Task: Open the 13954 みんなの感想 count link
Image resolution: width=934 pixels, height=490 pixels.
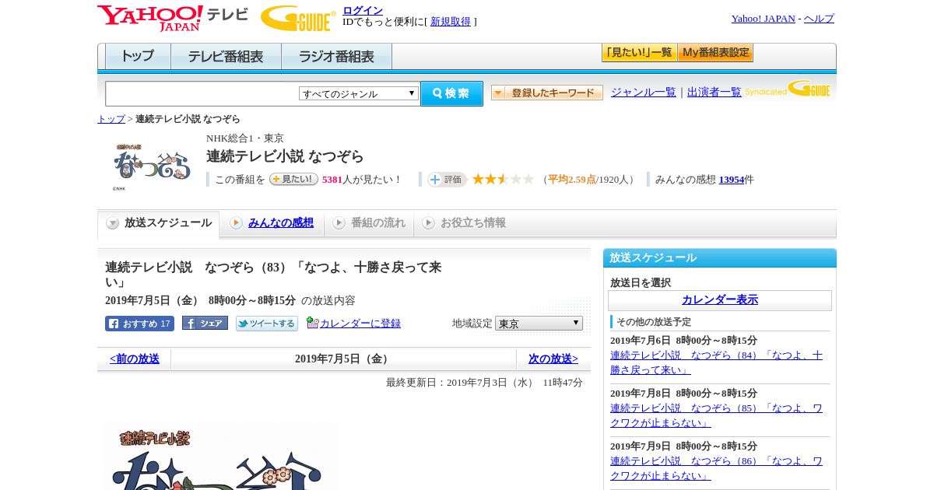Action: [x=732, y=180]
